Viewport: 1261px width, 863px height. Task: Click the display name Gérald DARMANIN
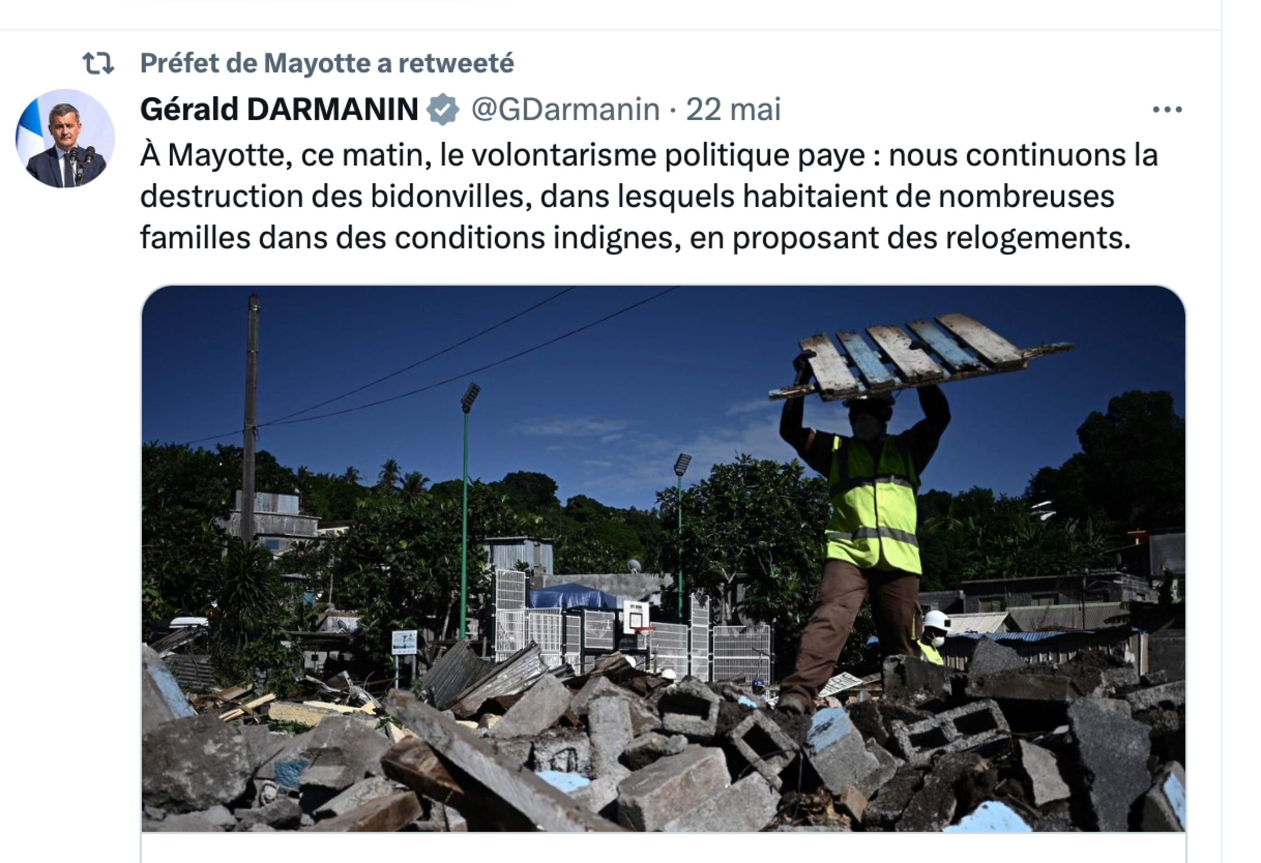point(279,109)
